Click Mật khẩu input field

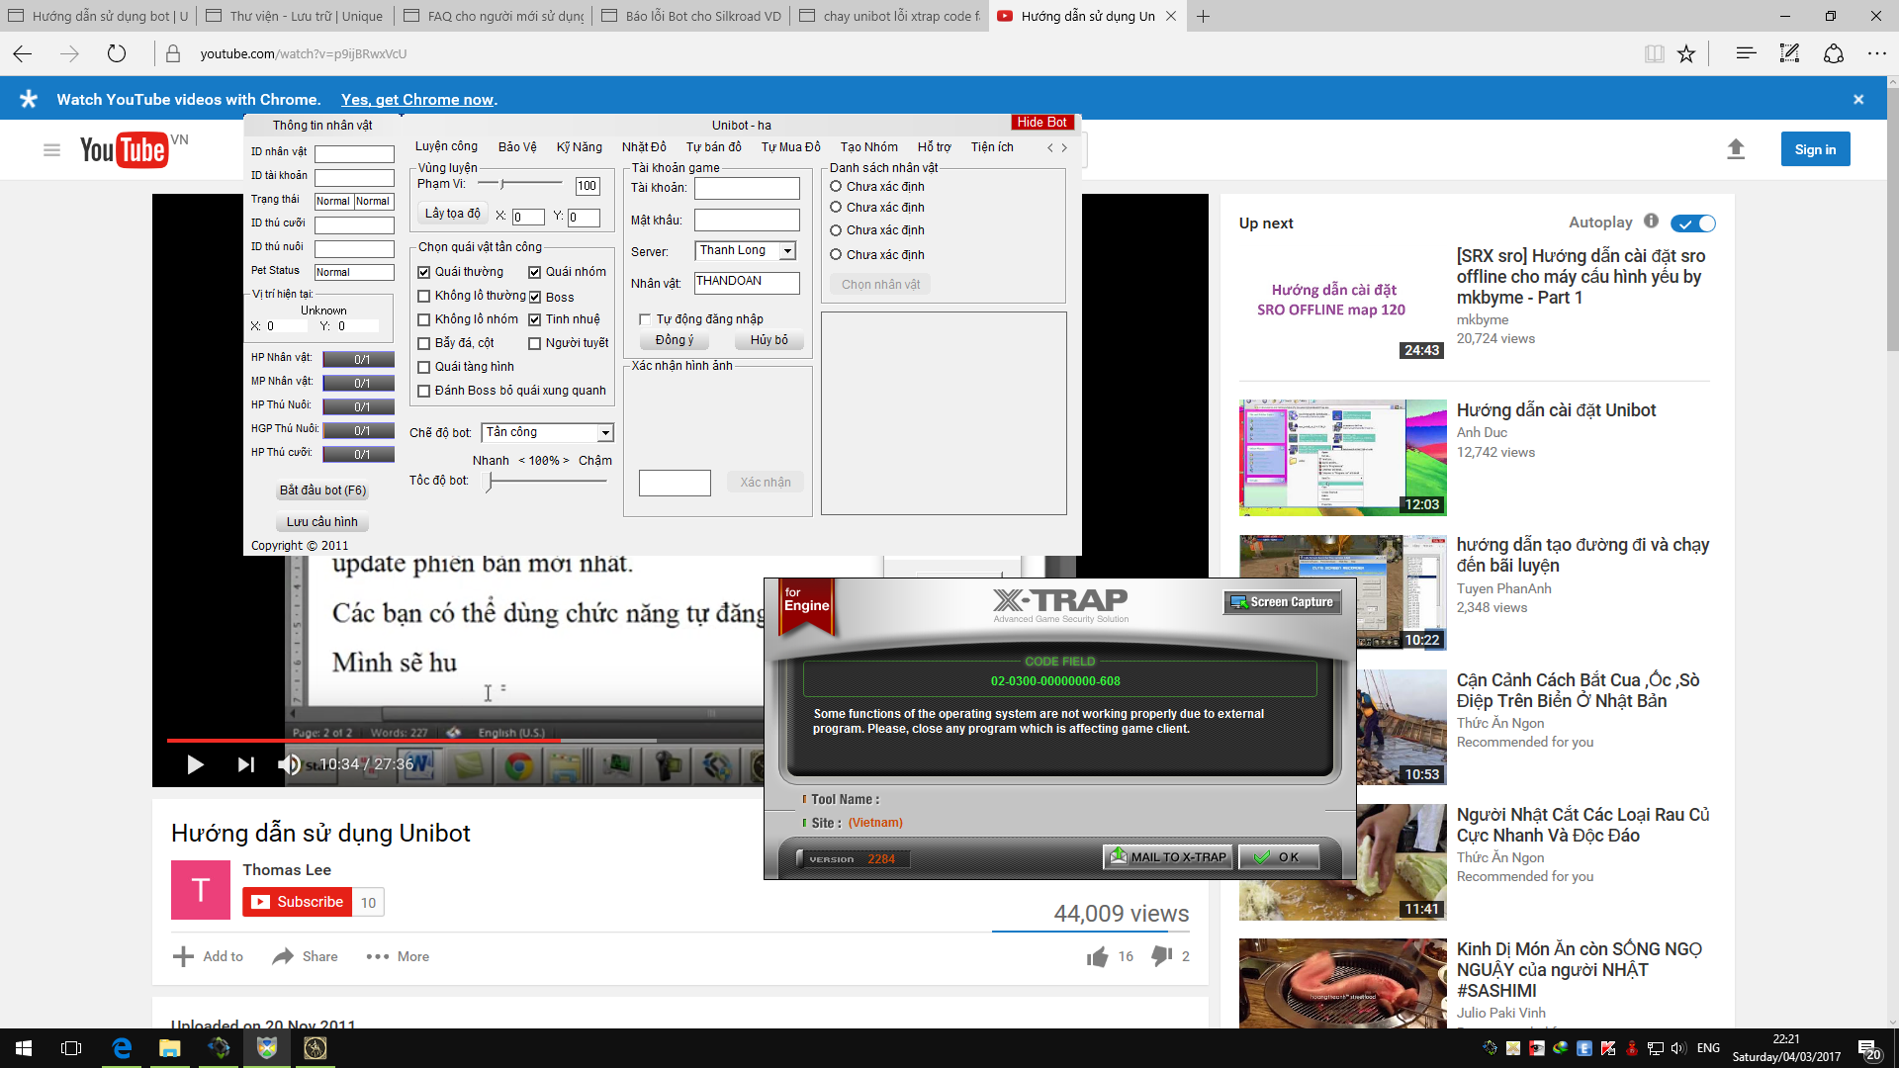coord(747,221)
